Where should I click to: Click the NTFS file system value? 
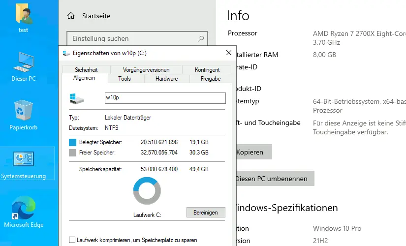tap(112, 128)
